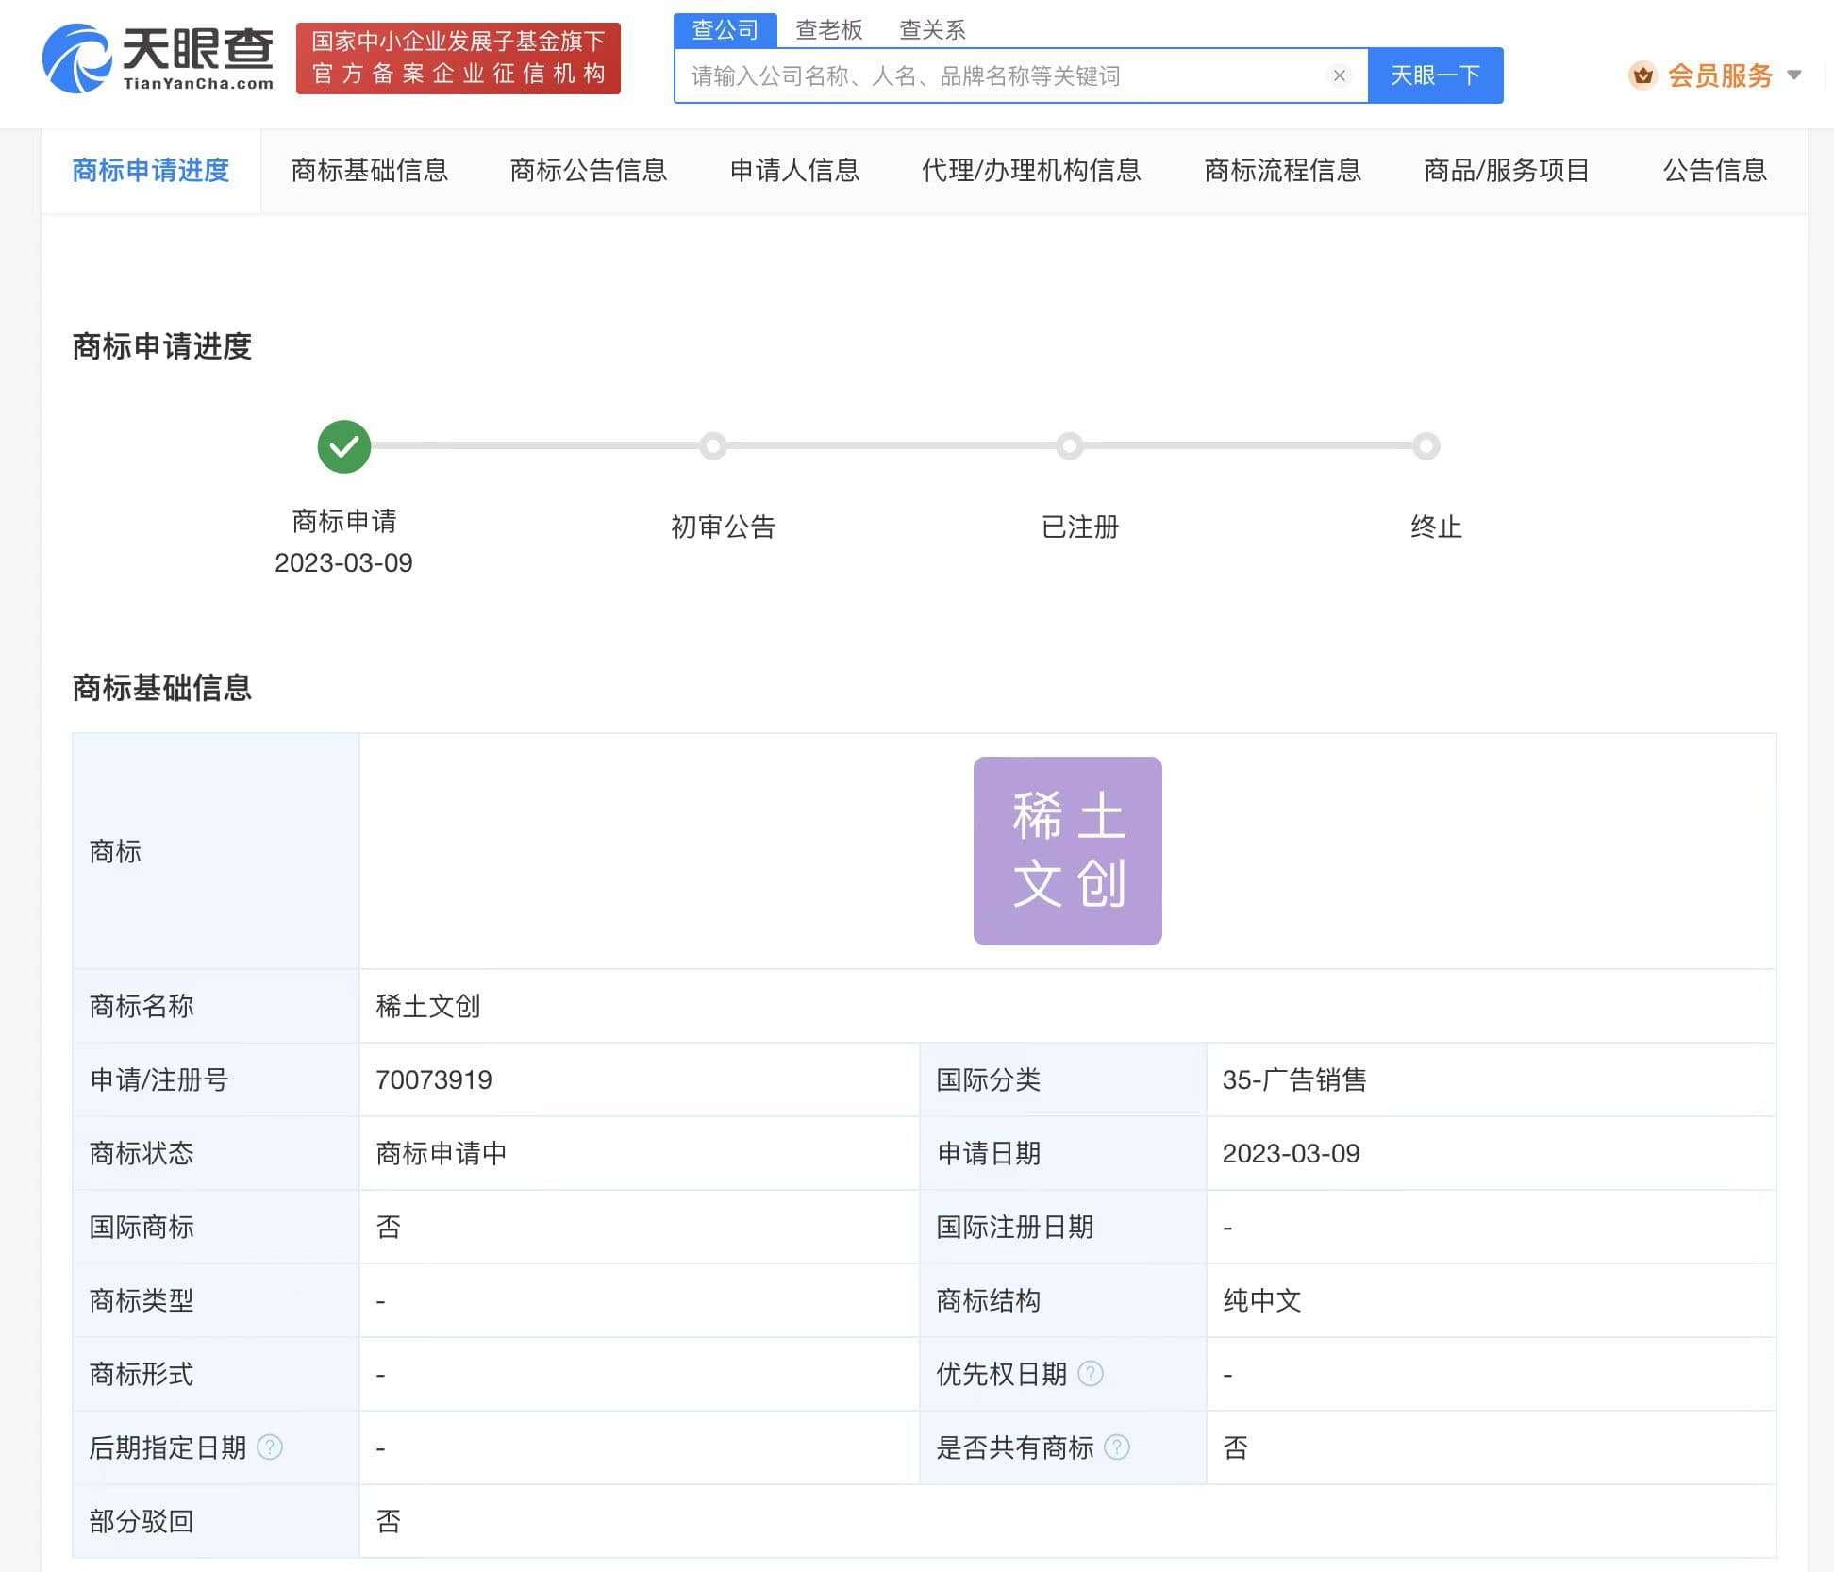This screenshot has height=1572, width=1834.
Task: Switch to the 查关系 search tab
Action: click(932, 30)
